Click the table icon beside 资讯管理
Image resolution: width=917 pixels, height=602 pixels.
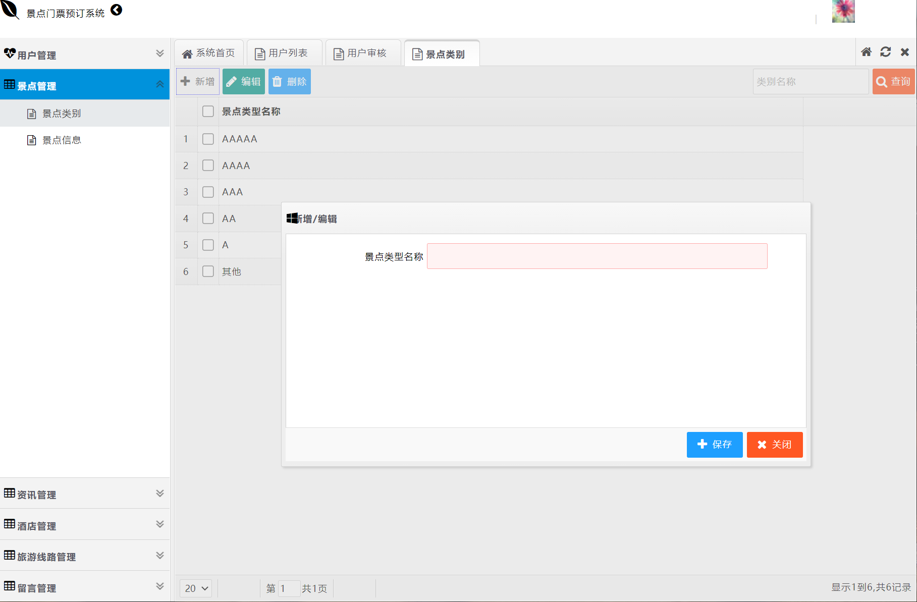10,493
